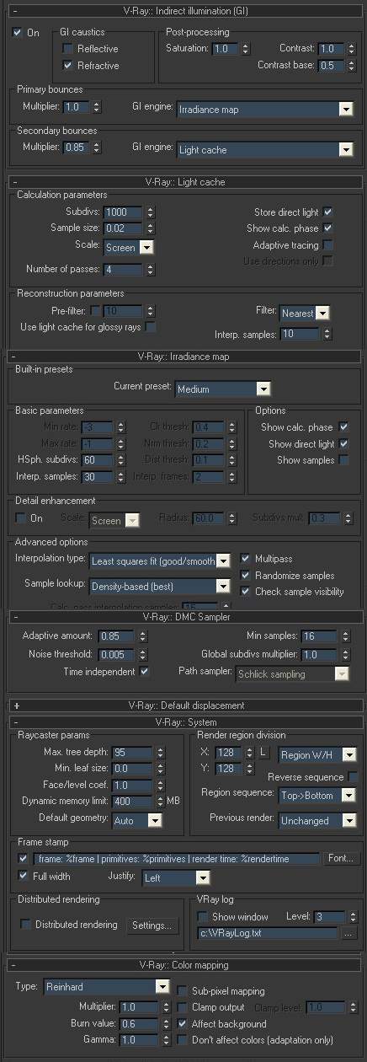This screenshot has width=367, height=1062.
Task: Open Secondary bounces GI engine dropdown
Action: tap(264, 150)
